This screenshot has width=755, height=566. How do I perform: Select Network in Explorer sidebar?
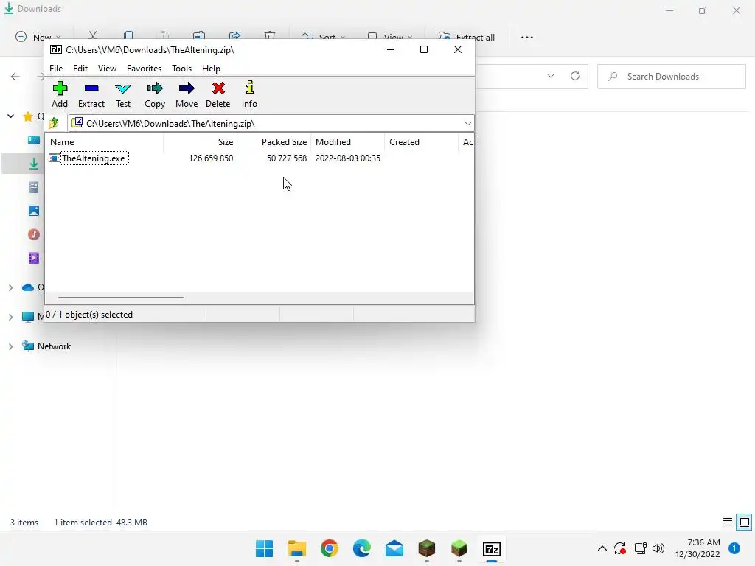[46, 346]
